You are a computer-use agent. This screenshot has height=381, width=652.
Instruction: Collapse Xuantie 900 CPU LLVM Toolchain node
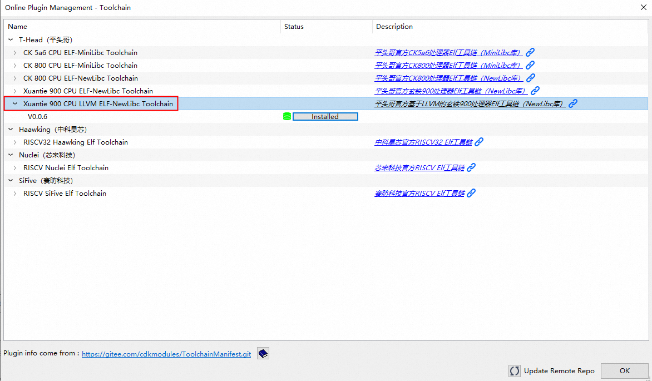pyautogui.click(x=15, y=104)
